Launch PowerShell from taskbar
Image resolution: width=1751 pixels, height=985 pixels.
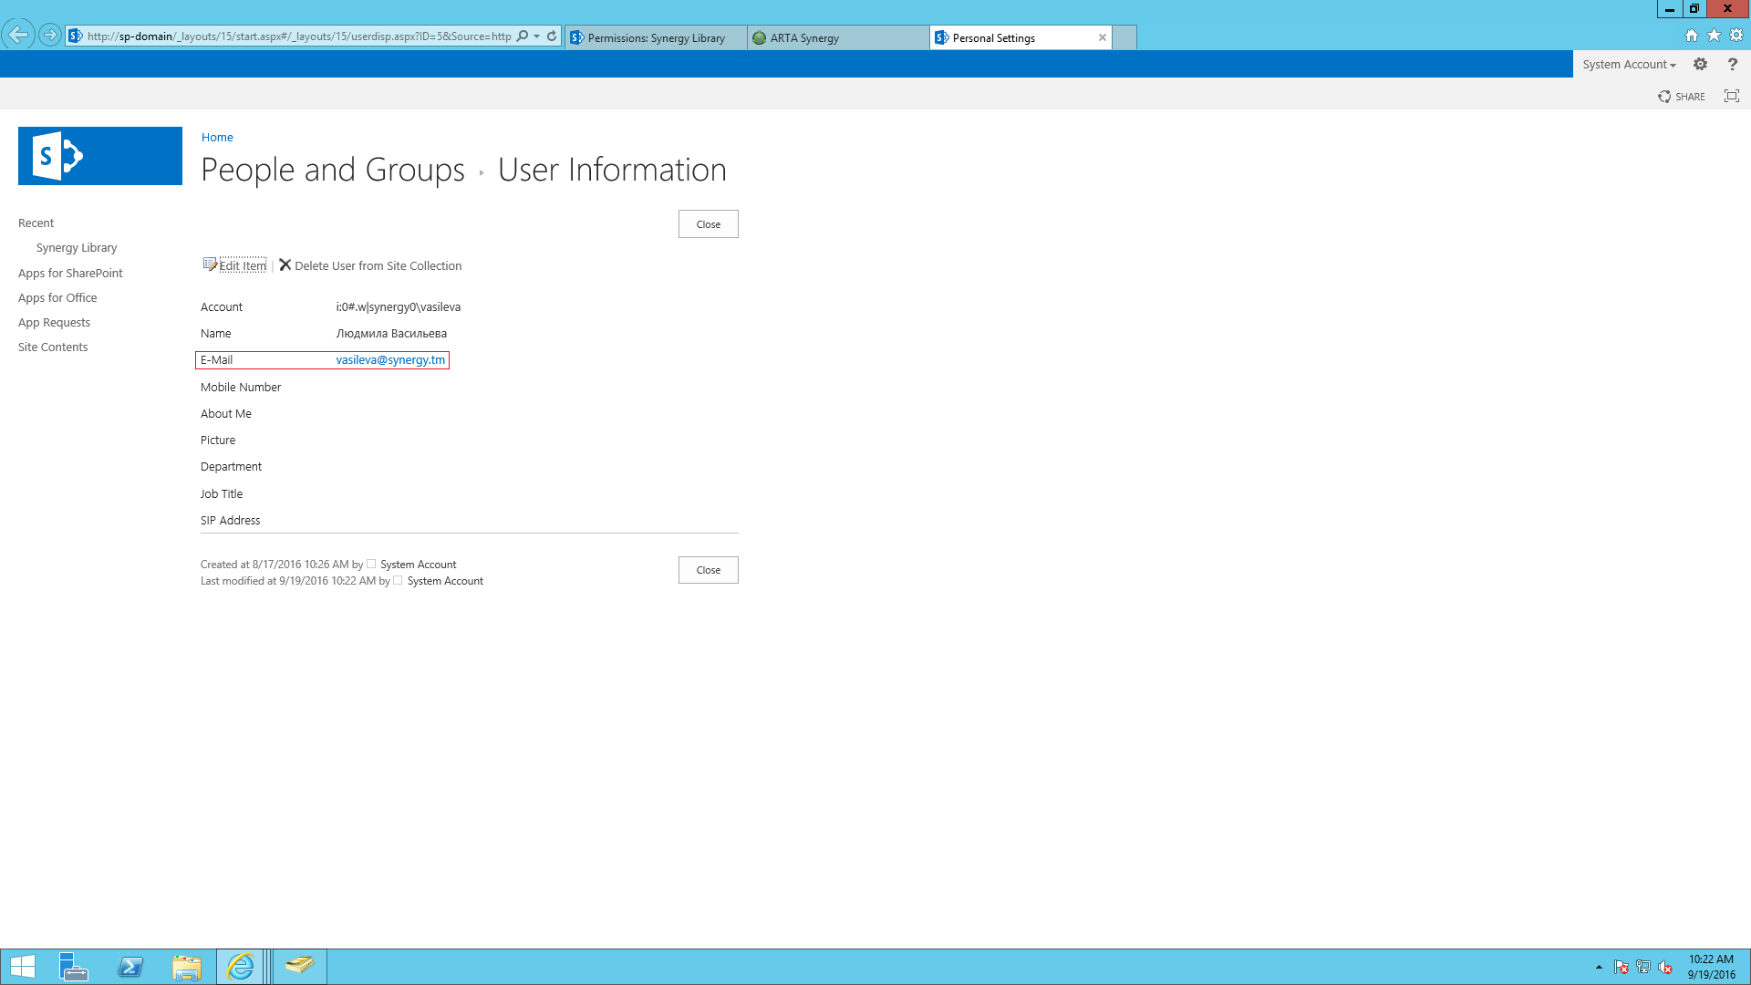coord(130,967)
